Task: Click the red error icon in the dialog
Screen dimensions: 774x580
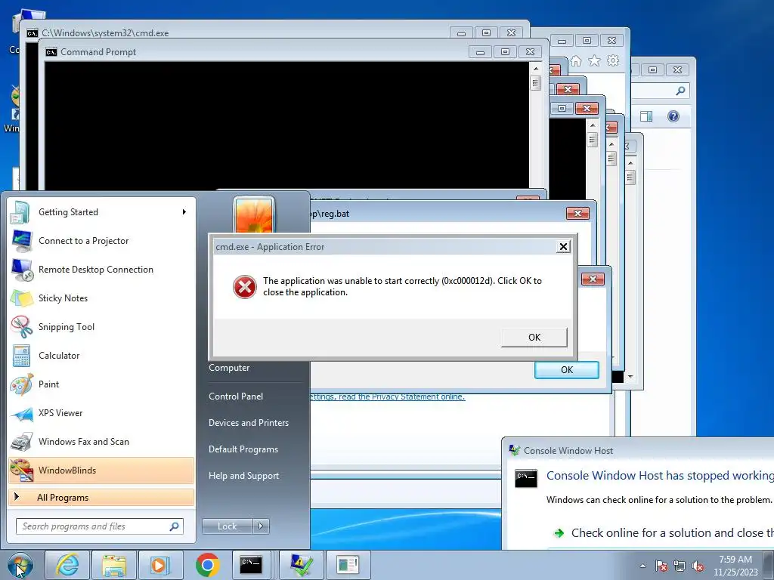Action: click(x=244, y=286)
